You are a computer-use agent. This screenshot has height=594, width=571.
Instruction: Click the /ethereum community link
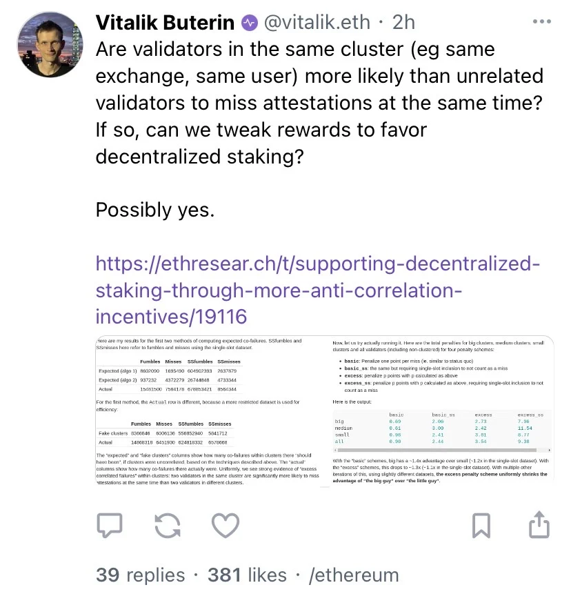356,574
